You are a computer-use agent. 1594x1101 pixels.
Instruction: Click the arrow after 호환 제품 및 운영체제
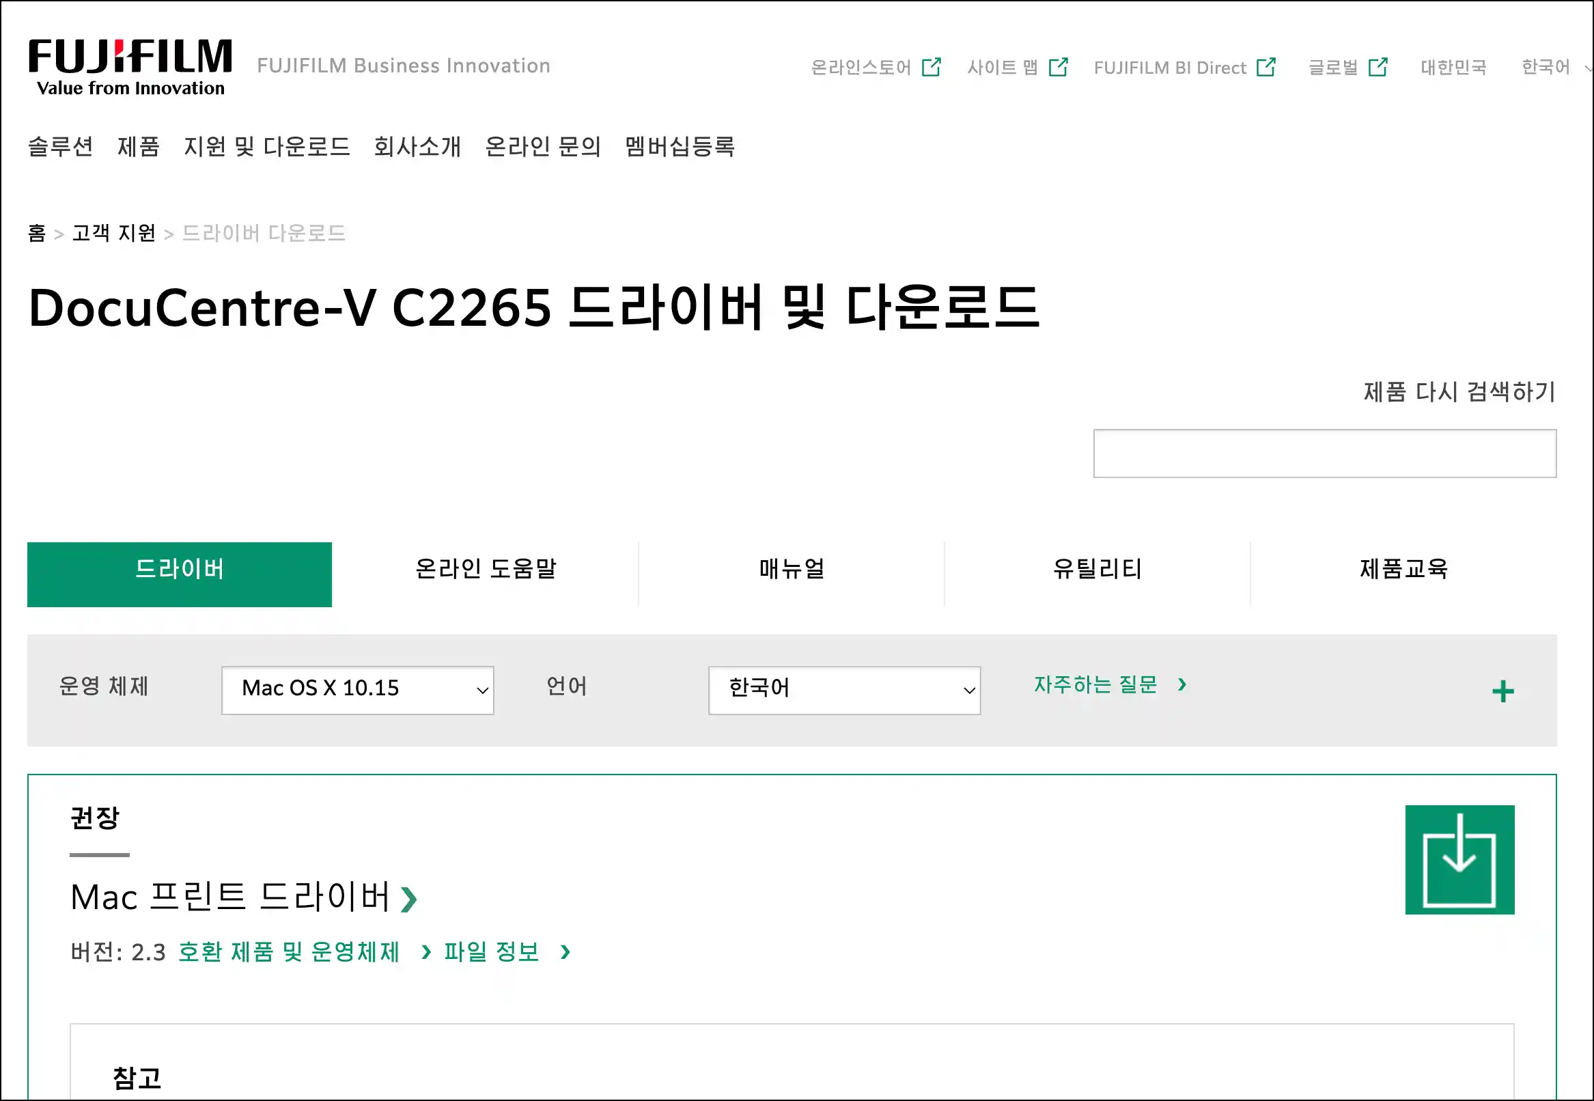tap(425, 952)
